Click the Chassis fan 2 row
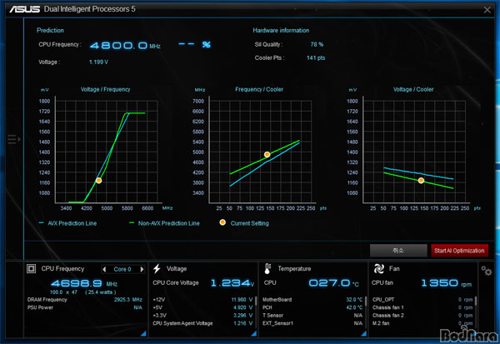This screenshot has height=344, width=500. 422,316
